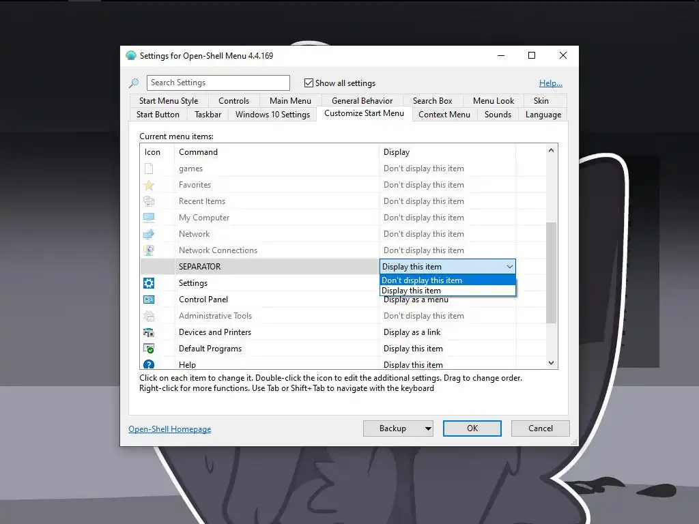699x524 pixels.
Task: Click the Control Panel icon
Action: pos(149,300)
